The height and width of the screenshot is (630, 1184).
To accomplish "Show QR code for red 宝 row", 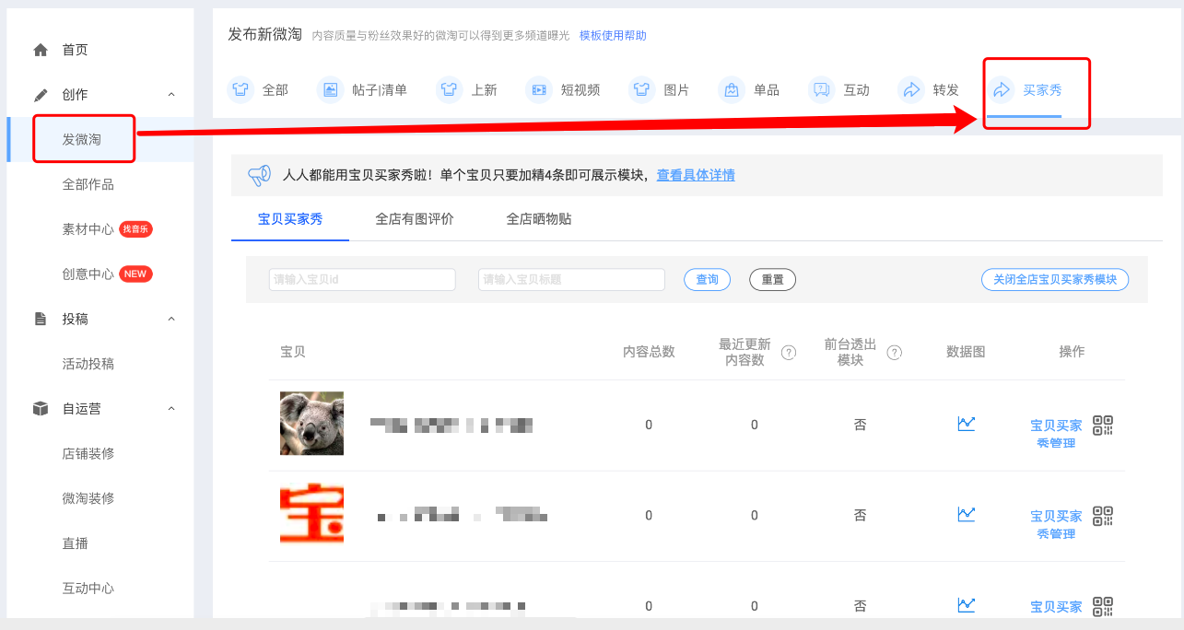I will click(1103, 515).
